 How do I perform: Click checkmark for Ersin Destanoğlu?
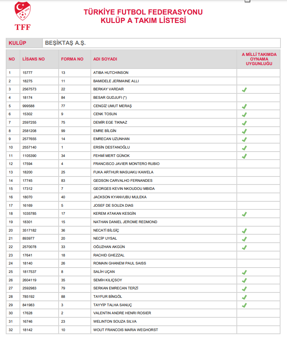[x=244, y=148]
